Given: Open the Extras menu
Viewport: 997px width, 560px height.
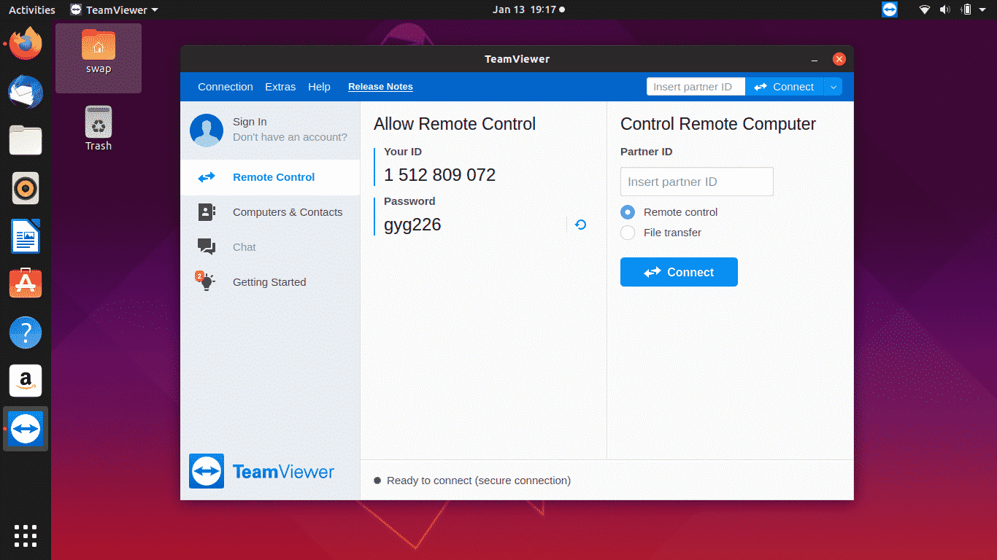Looking at the screenshot, I should point(280,87).
